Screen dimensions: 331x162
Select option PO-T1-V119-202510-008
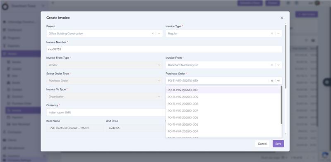pyautogui.click(x=223, y=104)
